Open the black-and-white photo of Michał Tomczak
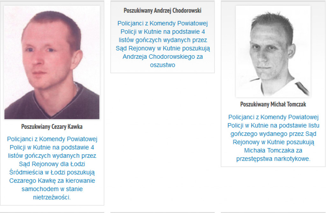 [273, 51]
